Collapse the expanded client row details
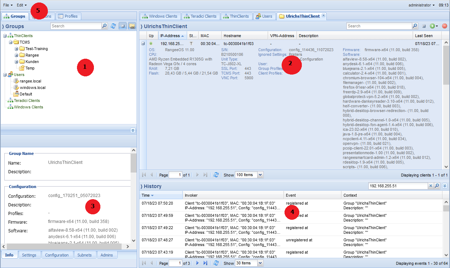Image resolution: width=450 pixels, height=268 pixels. click(143, 44)
